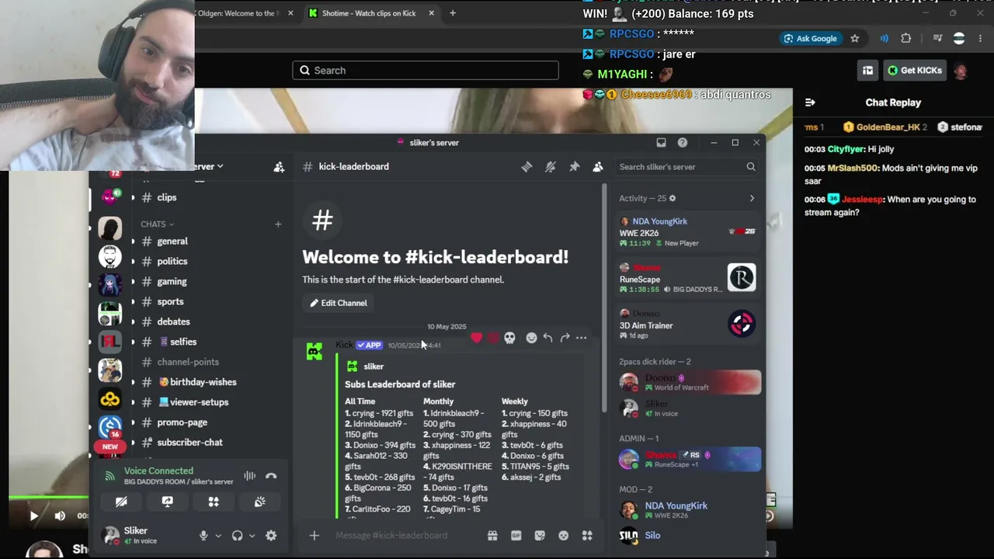Open emoji picker in message bar

click(x=564, y=536)
